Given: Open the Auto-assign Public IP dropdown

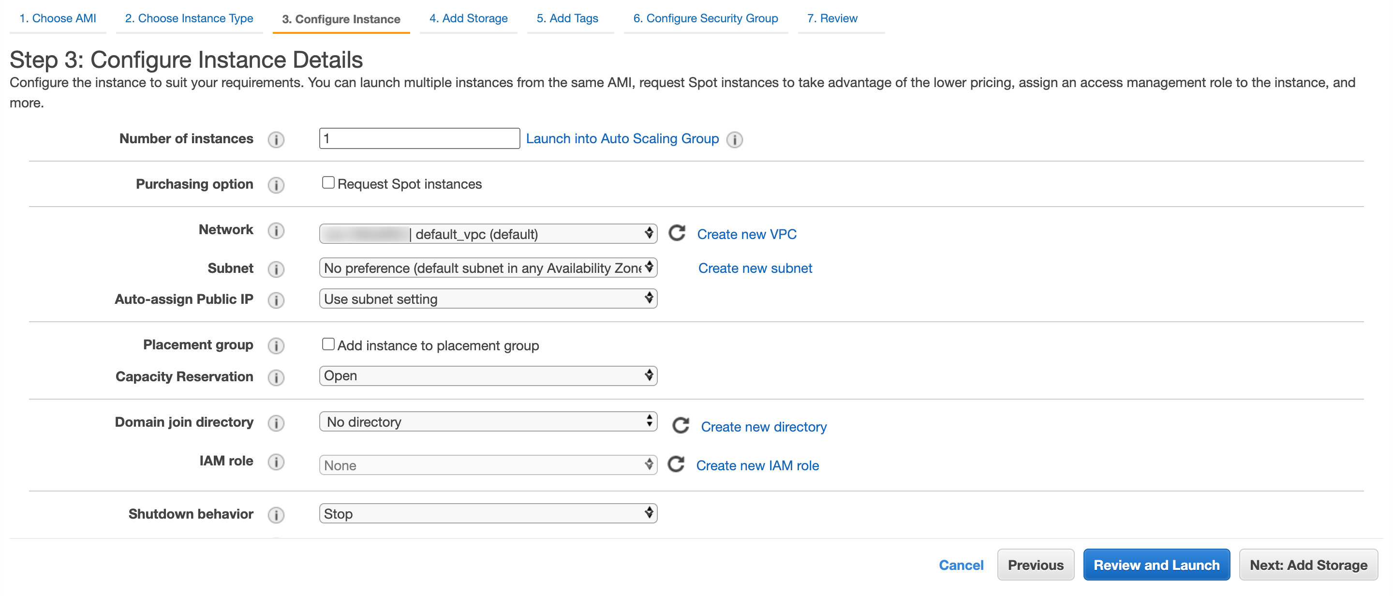Looking at the screenshot, I should pyautogui.click(x=488, y=299).
